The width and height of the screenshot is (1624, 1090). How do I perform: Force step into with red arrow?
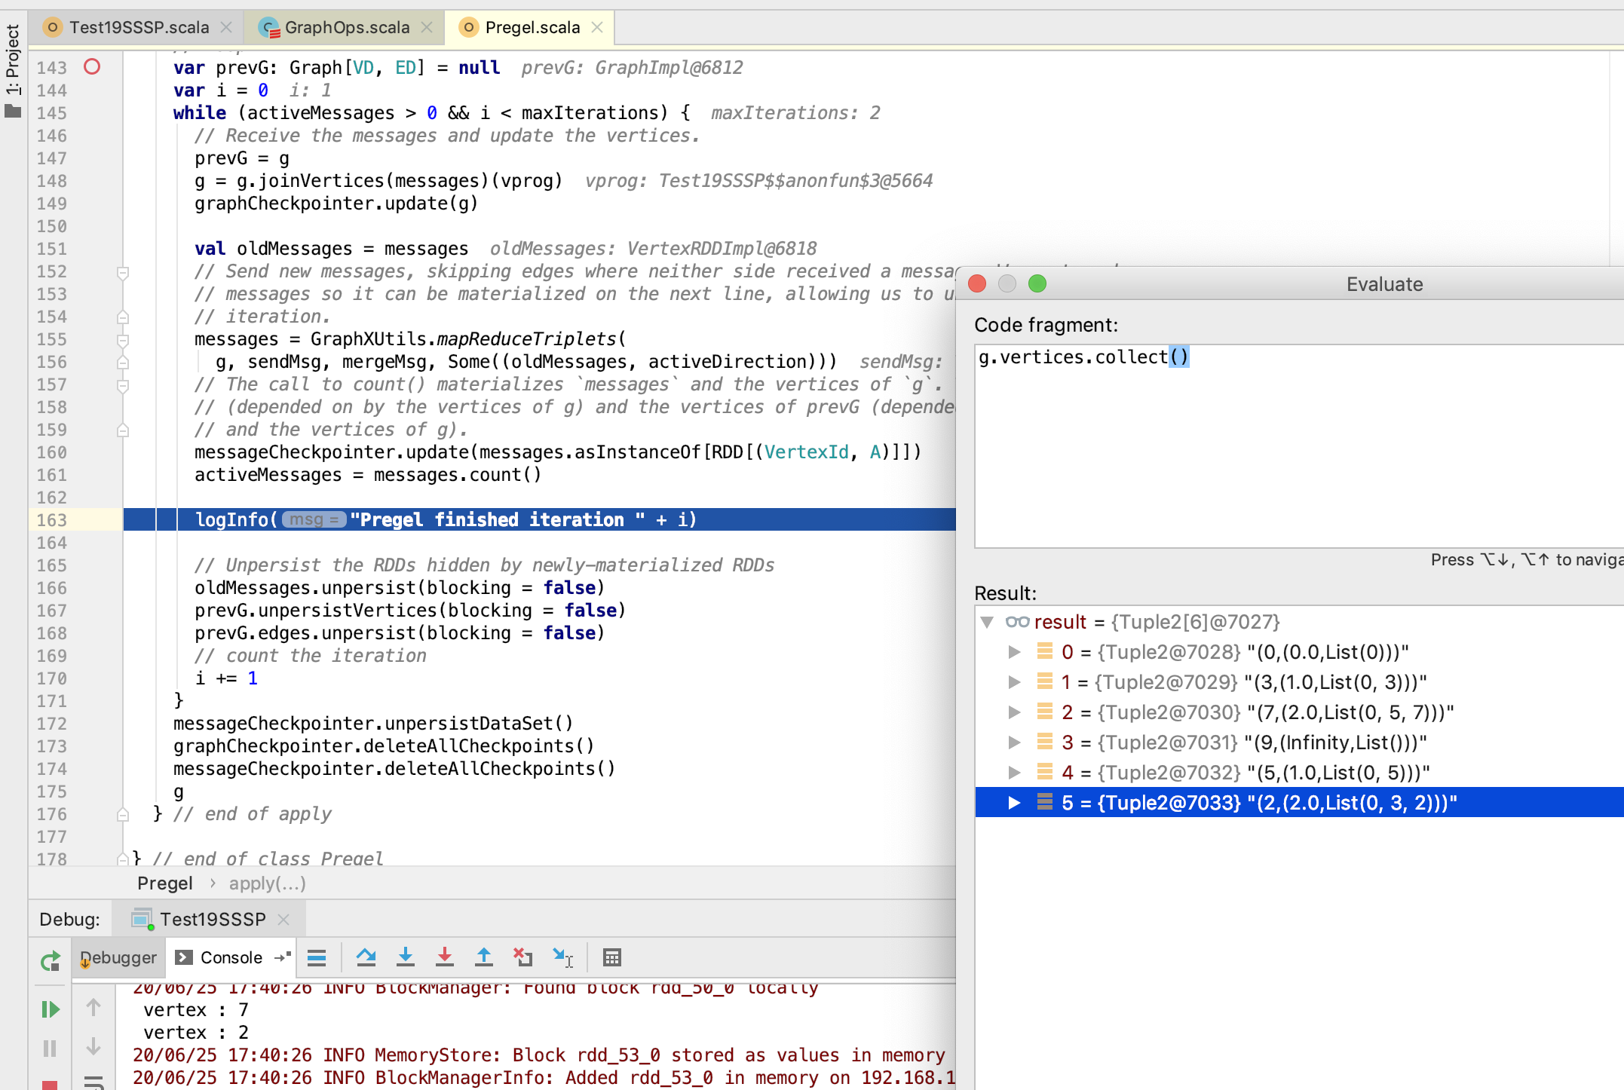pyautogui.click(x=445, y=957)
